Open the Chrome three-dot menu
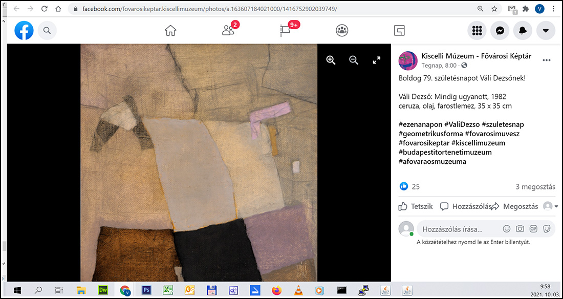Image resolution: width=563 pixels, height=299 pixels. (553, 9)
